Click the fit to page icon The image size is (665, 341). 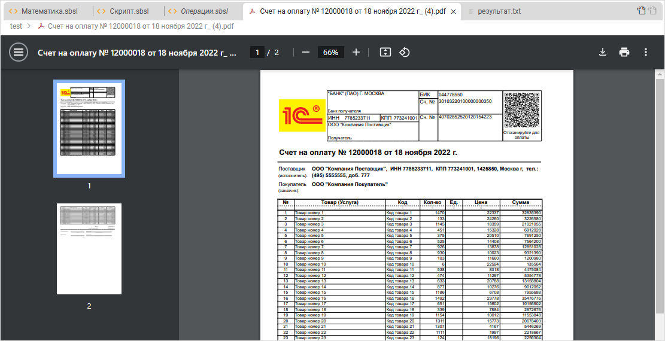[x=385, y=52]
